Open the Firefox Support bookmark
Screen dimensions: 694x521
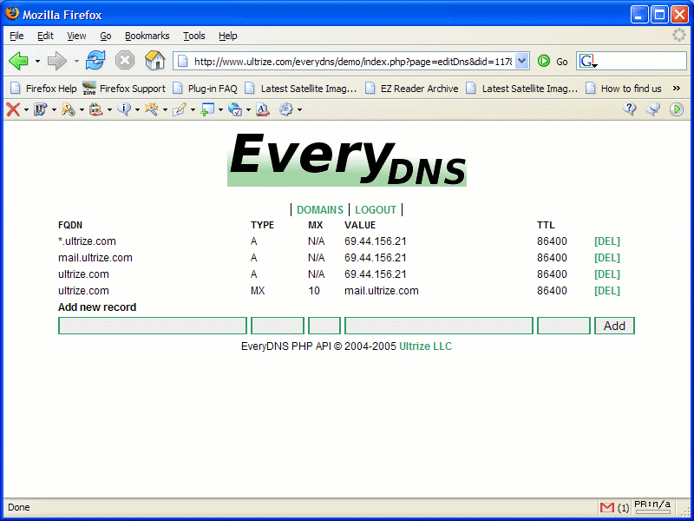(124, 89)
